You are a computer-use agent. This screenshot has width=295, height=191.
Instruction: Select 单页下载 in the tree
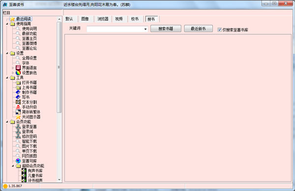(29, 151)
